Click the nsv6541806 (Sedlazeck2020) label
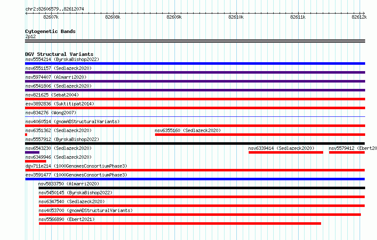This screenshot has height=240, width=377. (x=58, y=86)
